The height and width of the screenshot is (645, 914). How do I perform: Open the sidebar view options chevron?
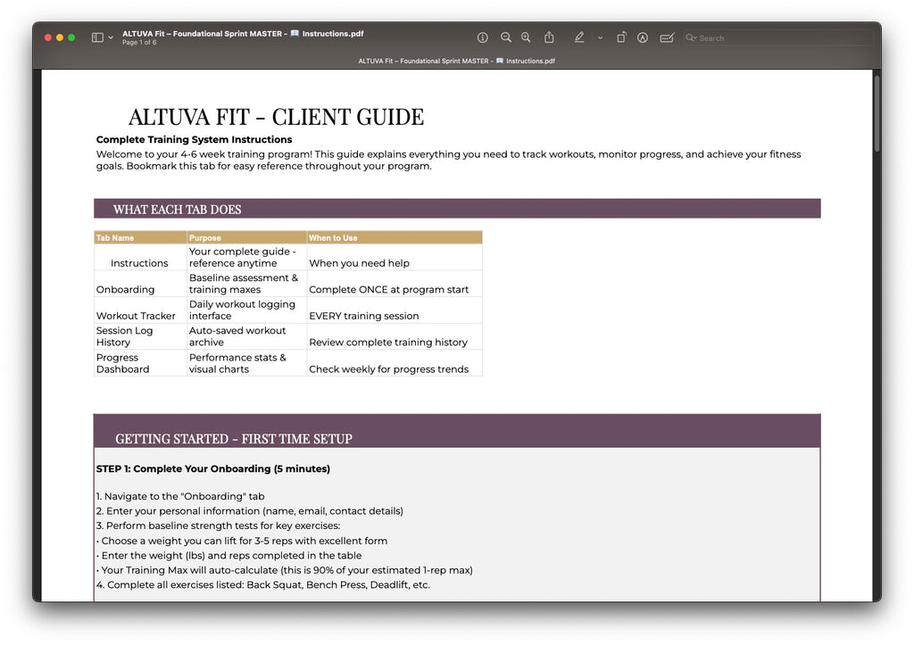[x=111, y=38]
